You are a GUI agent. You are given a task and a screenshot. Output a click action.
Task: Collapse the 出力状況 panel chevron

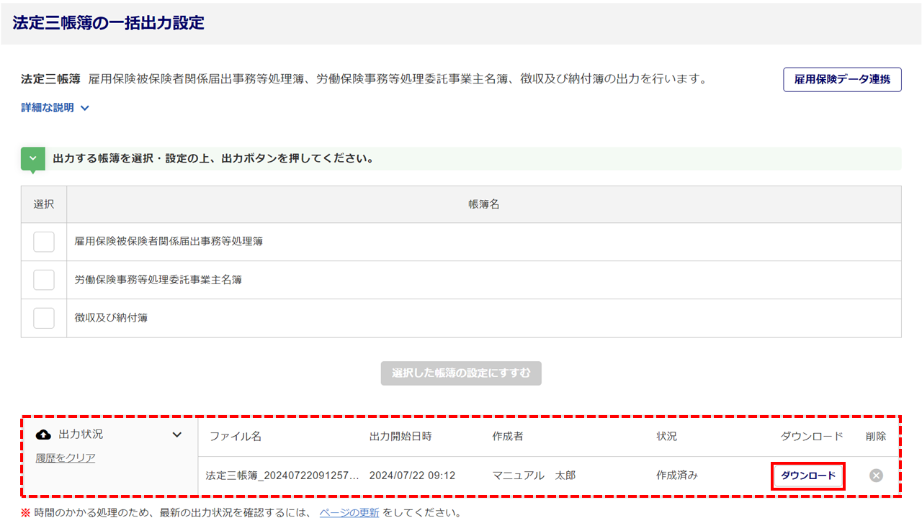click(x=177, y=435)
